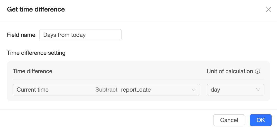Click the "day" value text

coord(215,90)
